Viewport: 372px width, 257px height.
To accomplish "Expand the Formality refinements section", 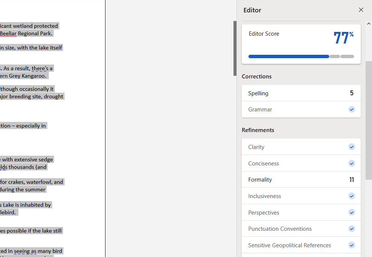I will (300, 179).
